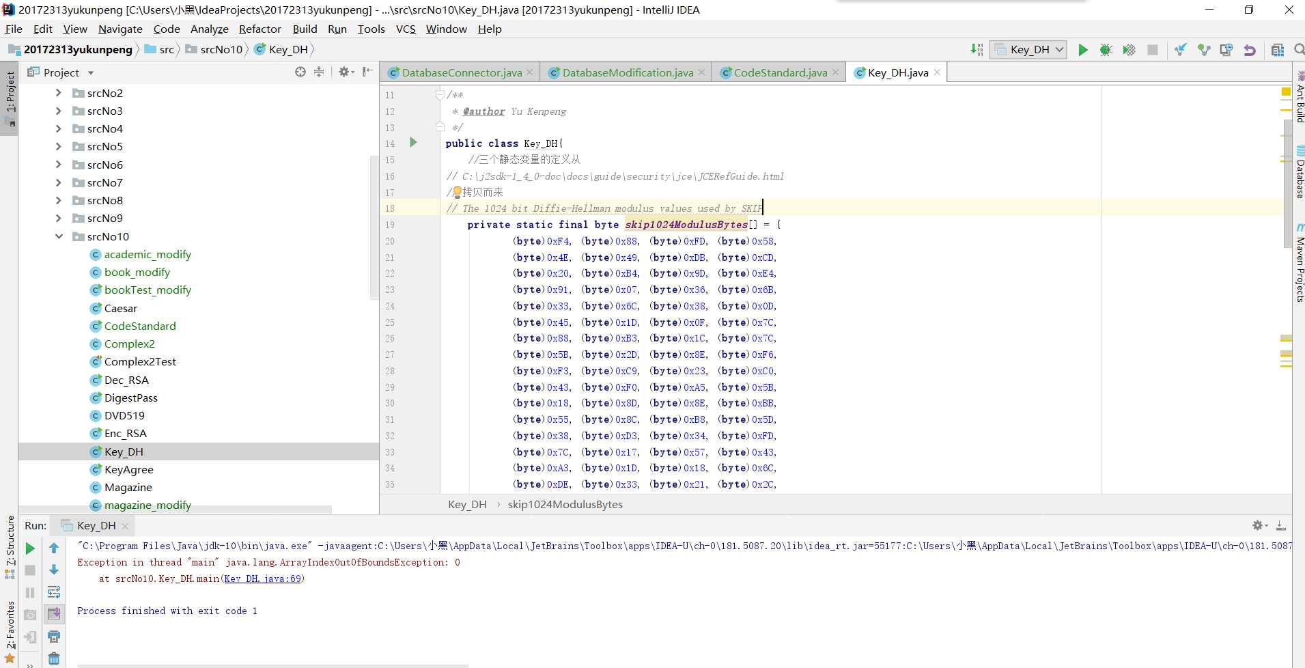Run Key_DH with coverage
This screenshot has height=668, width=1305.
1129,50
